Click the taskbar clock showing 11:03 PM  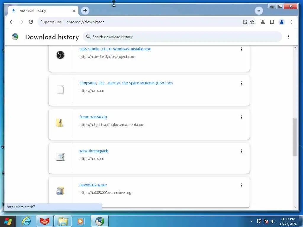tap(288, 221)
